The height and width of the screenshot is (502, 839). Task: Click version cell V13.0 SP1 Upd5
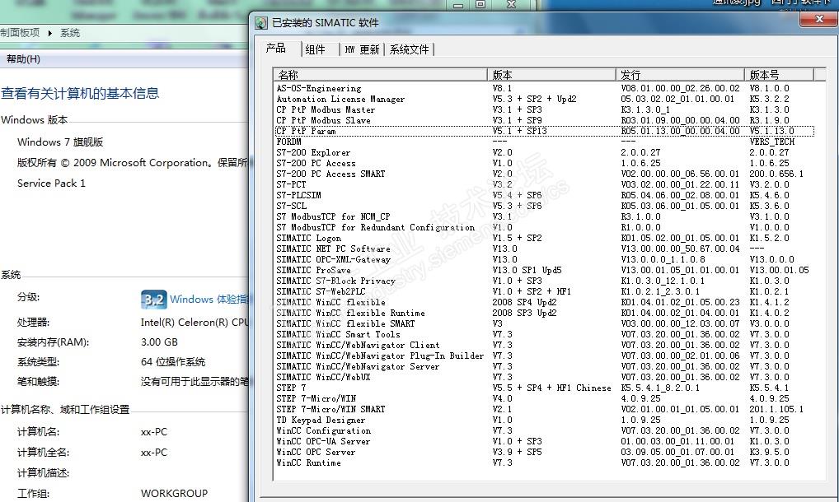click(527, 270)
